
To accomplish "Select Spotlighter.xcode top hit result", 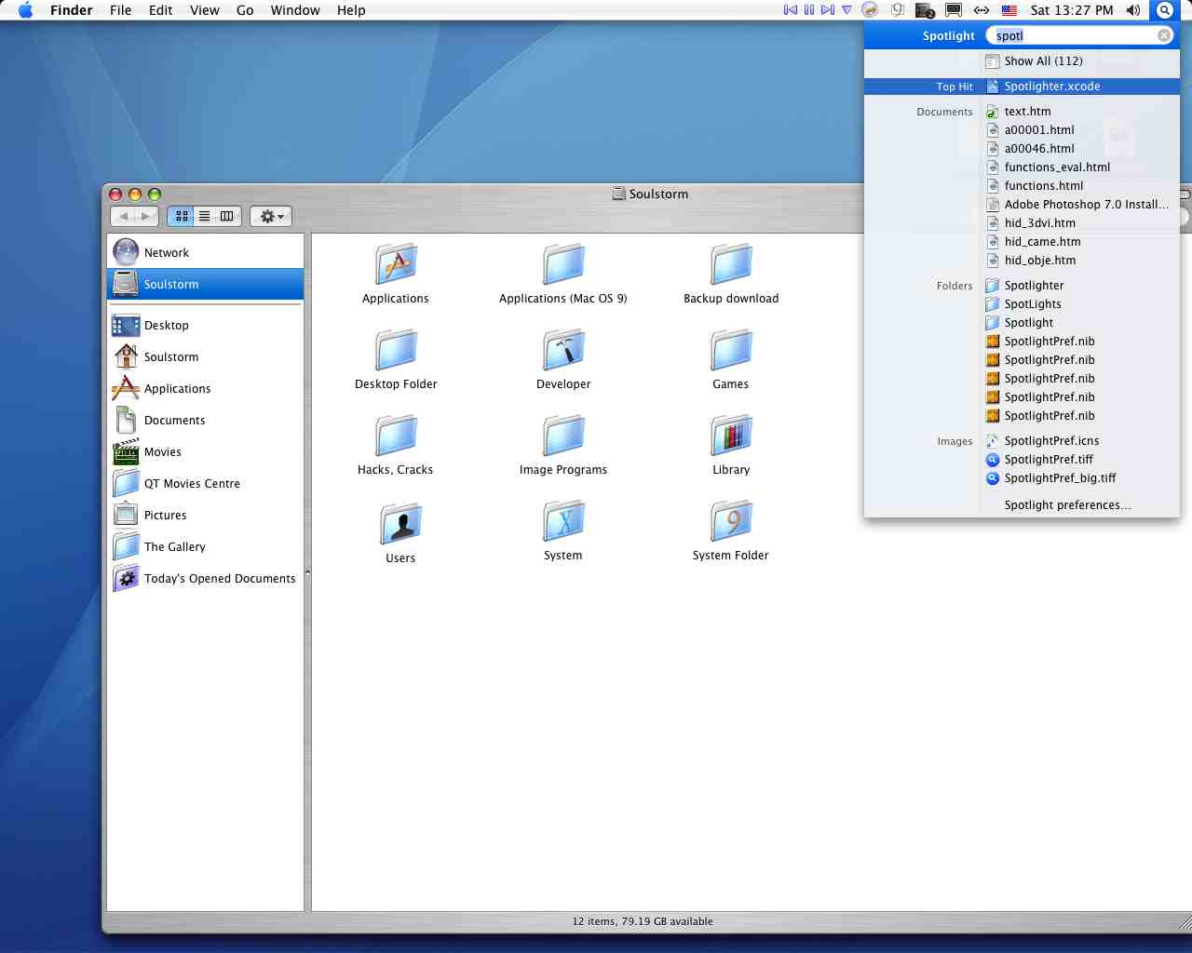I will coord(1051,87).
